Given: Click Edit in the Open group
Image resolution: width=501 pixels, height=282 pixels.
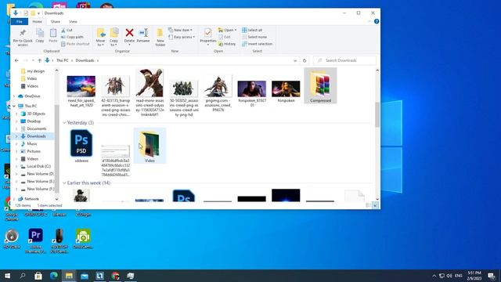Looking at the screenshot, I should click(x=225, y=37).
